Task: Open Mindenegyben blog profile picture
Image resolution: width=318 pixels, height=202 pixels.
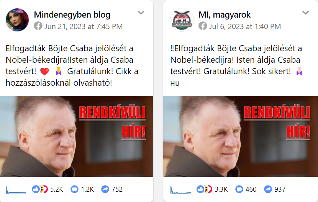Action: pyautogui.click(x=17, y=20)
